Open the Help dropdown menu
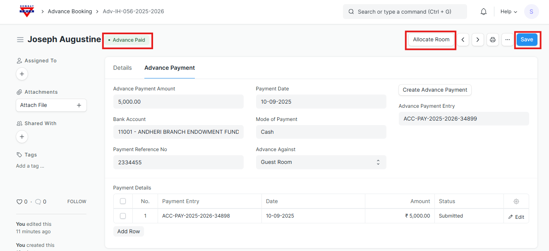 [x=508, y=12]
